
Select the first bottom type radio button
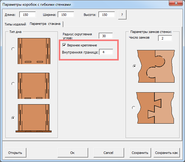pyautogui.click(x=13, y=49)
